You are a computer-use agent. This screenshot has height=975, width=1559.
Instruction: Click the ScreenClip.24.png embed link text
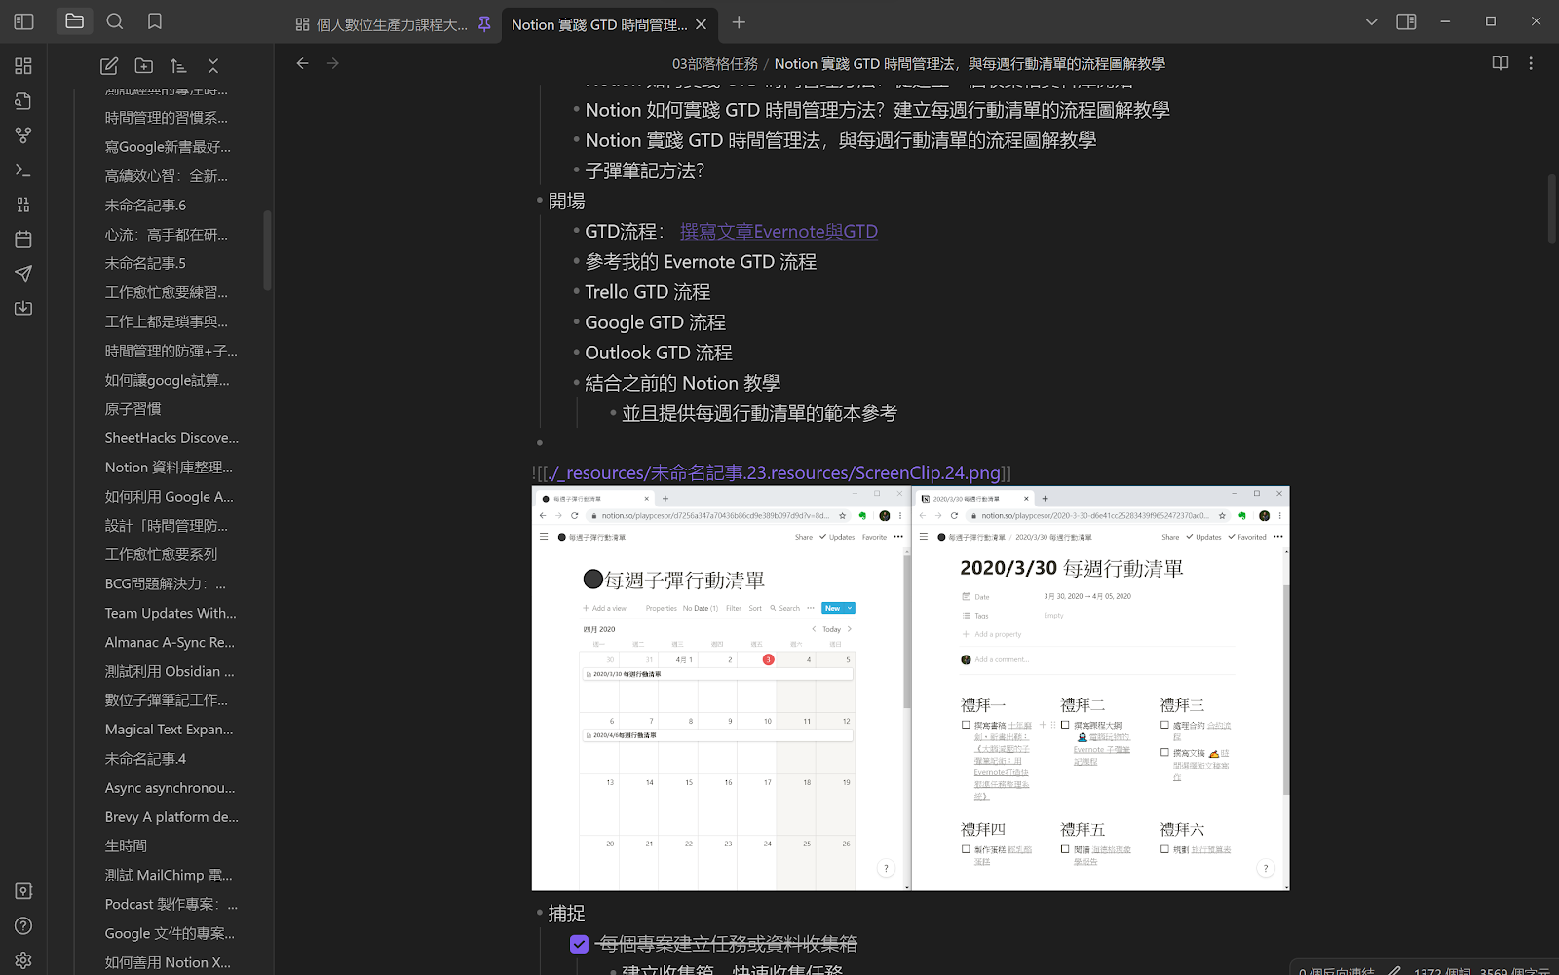tap(777, 473)
